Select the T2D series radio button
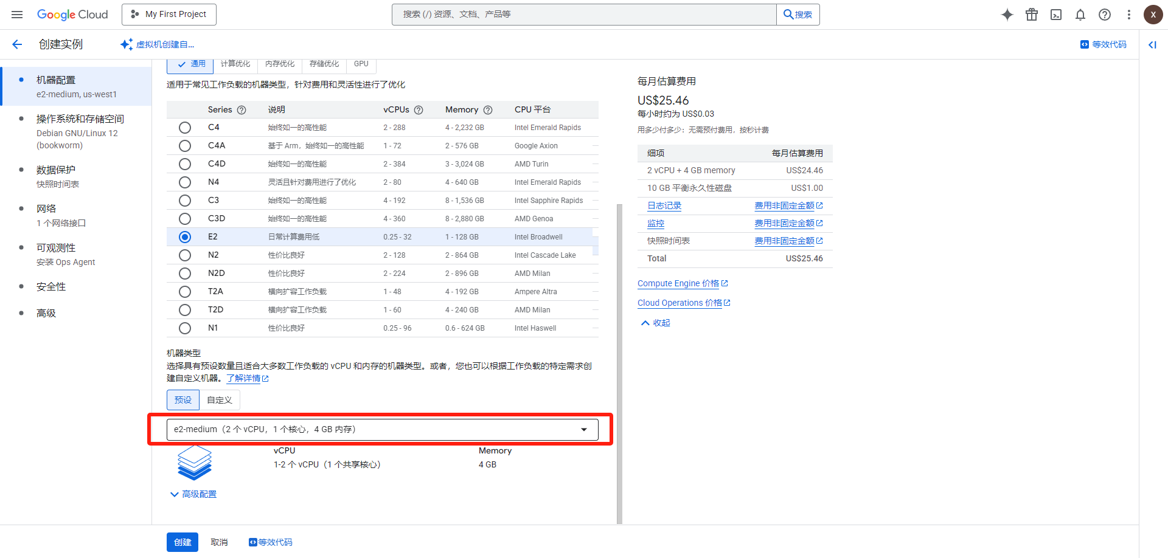1168x558 pixels. (x=185, y=310)
